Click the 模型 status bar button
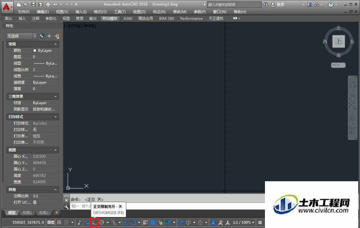The image size is (360, 228). (x=51, y=223)
